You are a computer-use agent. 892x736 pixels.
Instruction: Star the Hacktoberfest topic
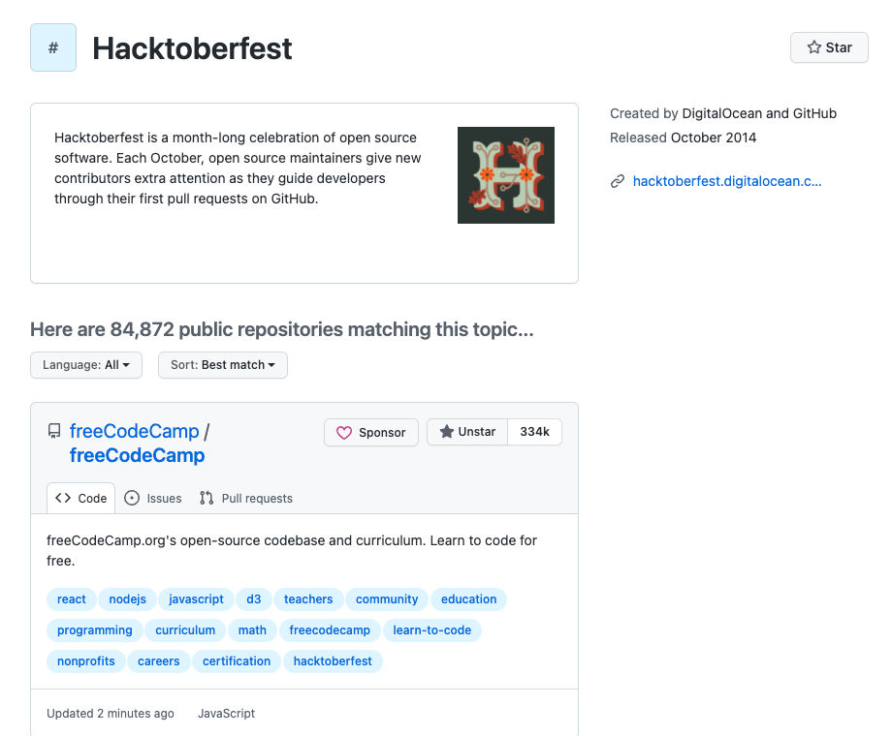[x=829, y=47]
